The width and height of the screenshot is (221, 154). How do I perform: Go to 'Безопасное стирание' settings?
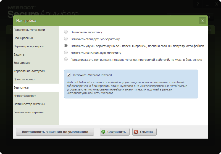(36, 112)
